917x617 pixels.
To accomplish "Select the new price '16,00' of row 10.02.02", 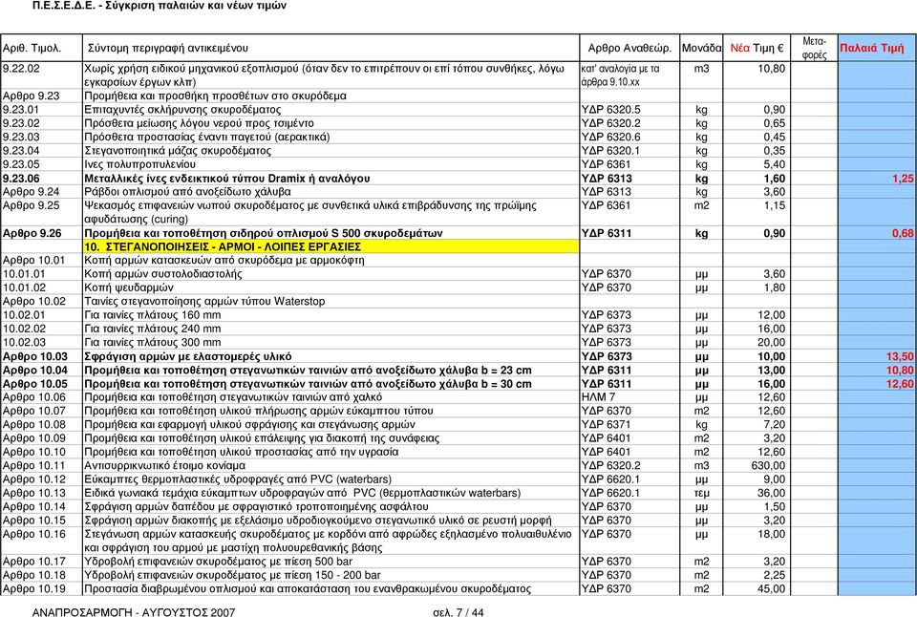I will pos(772,329).
